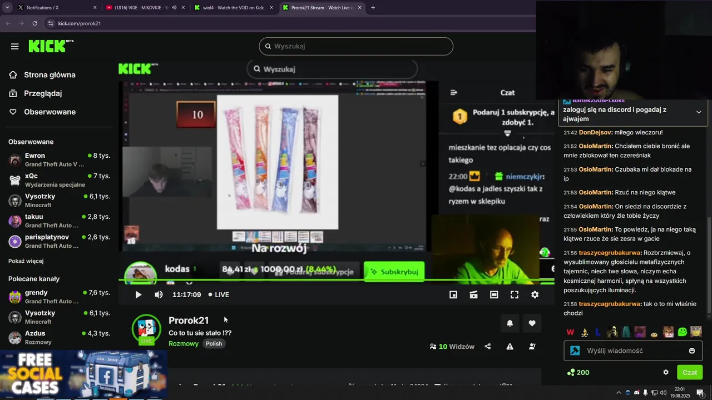Mute the YouTube tab audio icon
This screenshot has width=712, height=400.
coord(174,8)
